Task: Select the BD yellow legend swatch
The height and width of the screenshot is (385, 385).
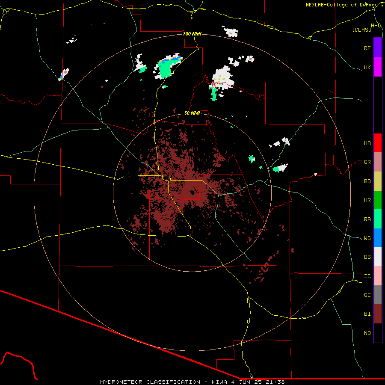Action: [x=378, y=181]
